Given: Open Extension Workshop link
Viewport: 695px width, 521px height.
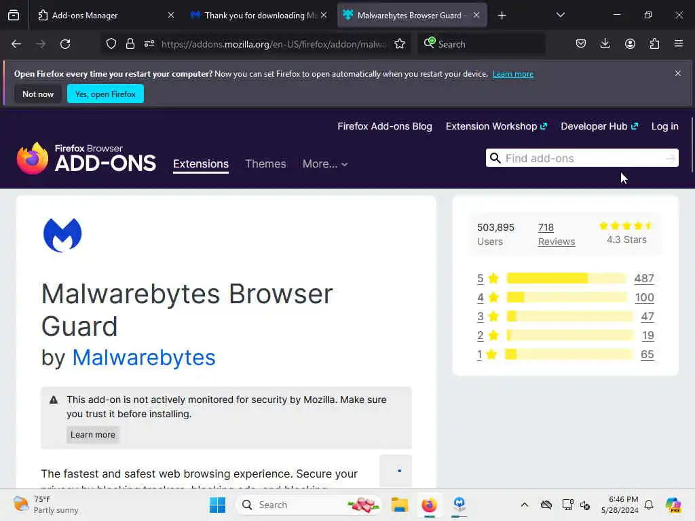Looking at the screenshot, I should click(x=496, y=126).
